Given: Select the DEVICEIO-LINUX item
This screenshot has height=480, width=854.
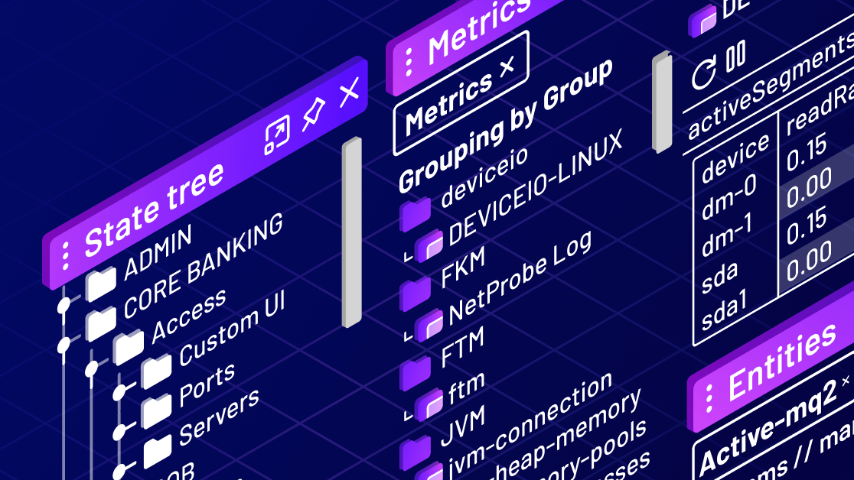Looking at the screenshot, I should pyautogui.click(x=536, y=190).
